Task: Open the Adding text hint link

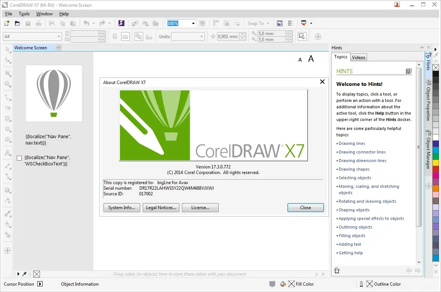Action: 349,244
